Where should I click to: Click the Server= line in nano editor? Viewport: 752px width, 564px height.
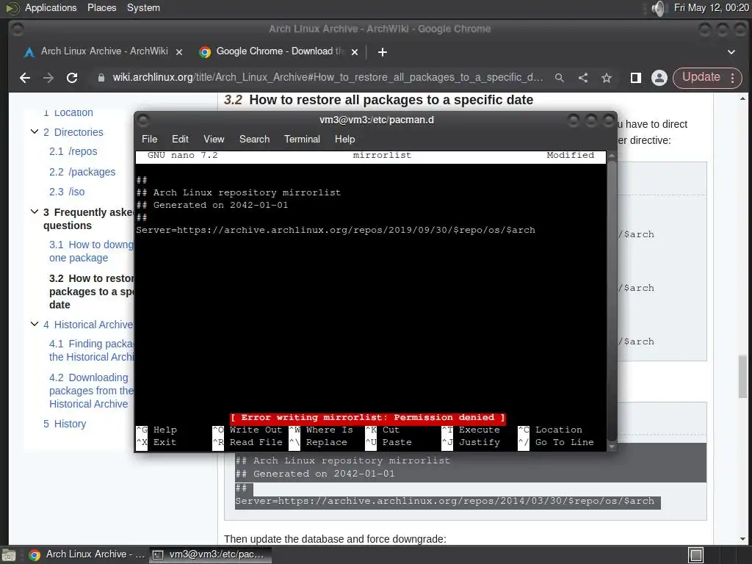[x=335, y=230]
